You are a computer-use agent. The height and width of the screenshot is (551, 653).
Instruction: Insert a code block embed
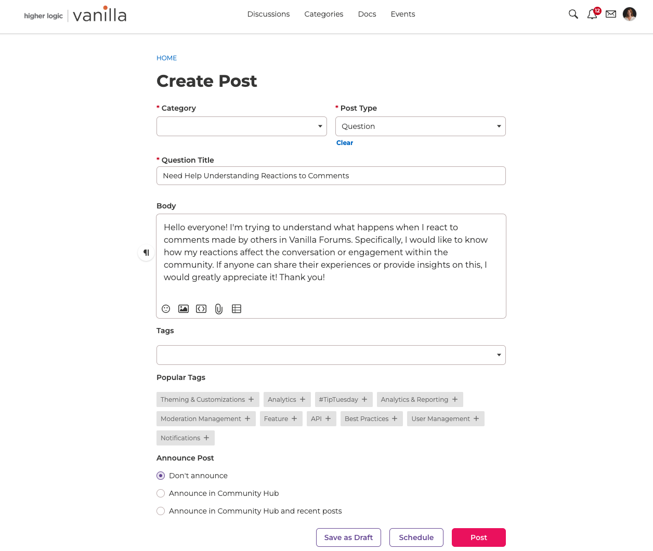[201, 309]
